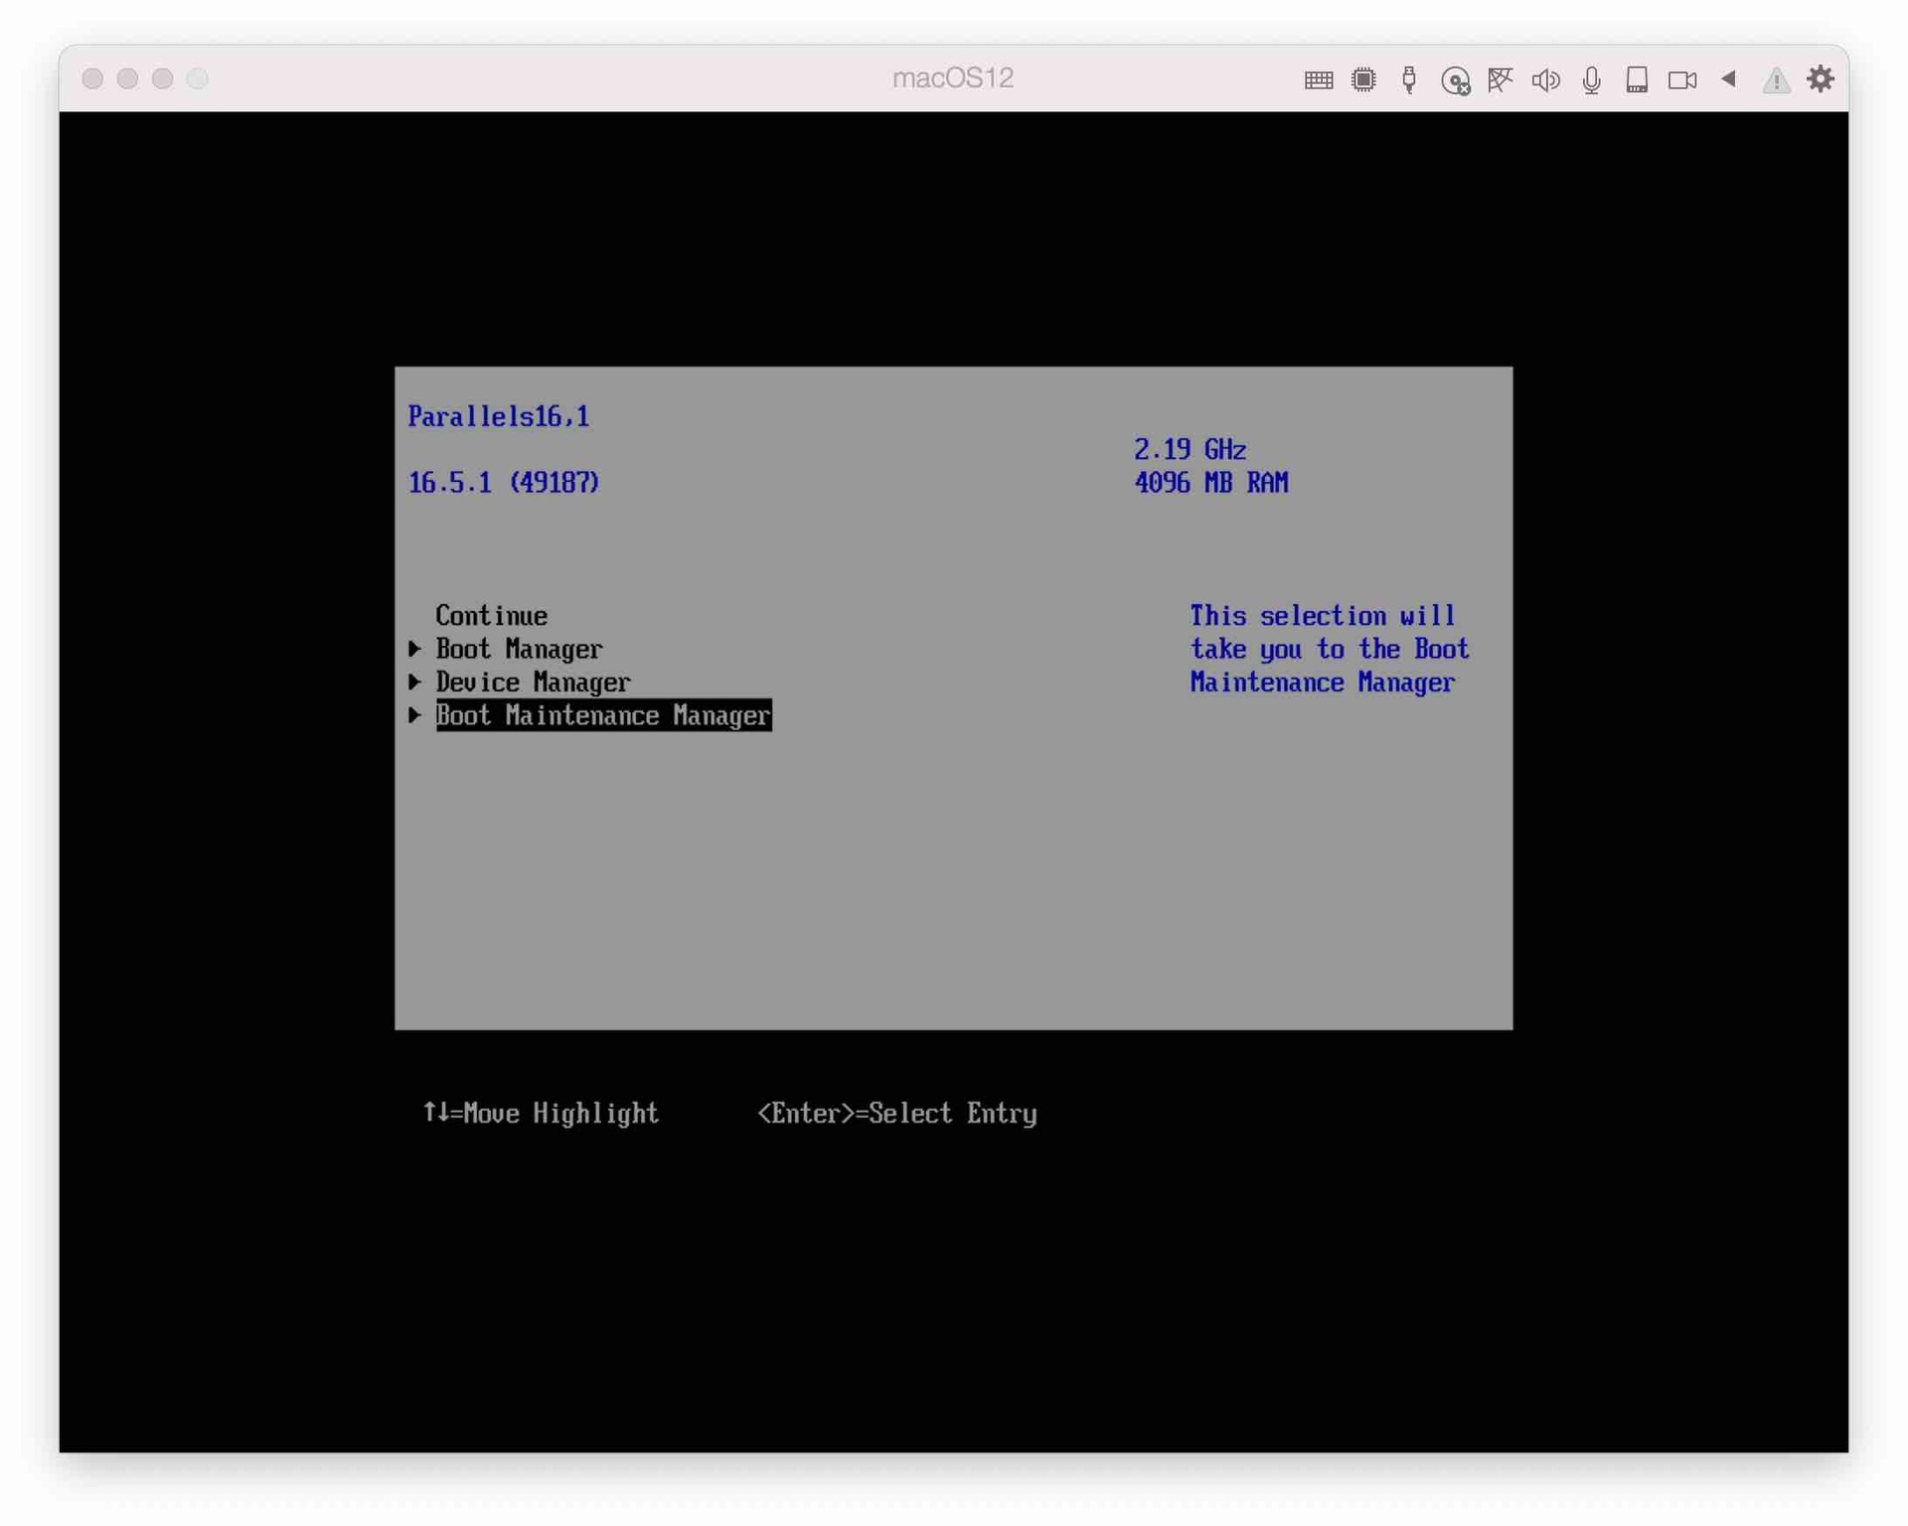Viewport: 1908px width, 1526px height.
Task: Click the microphone icon
Action: tap(1591, 79)
